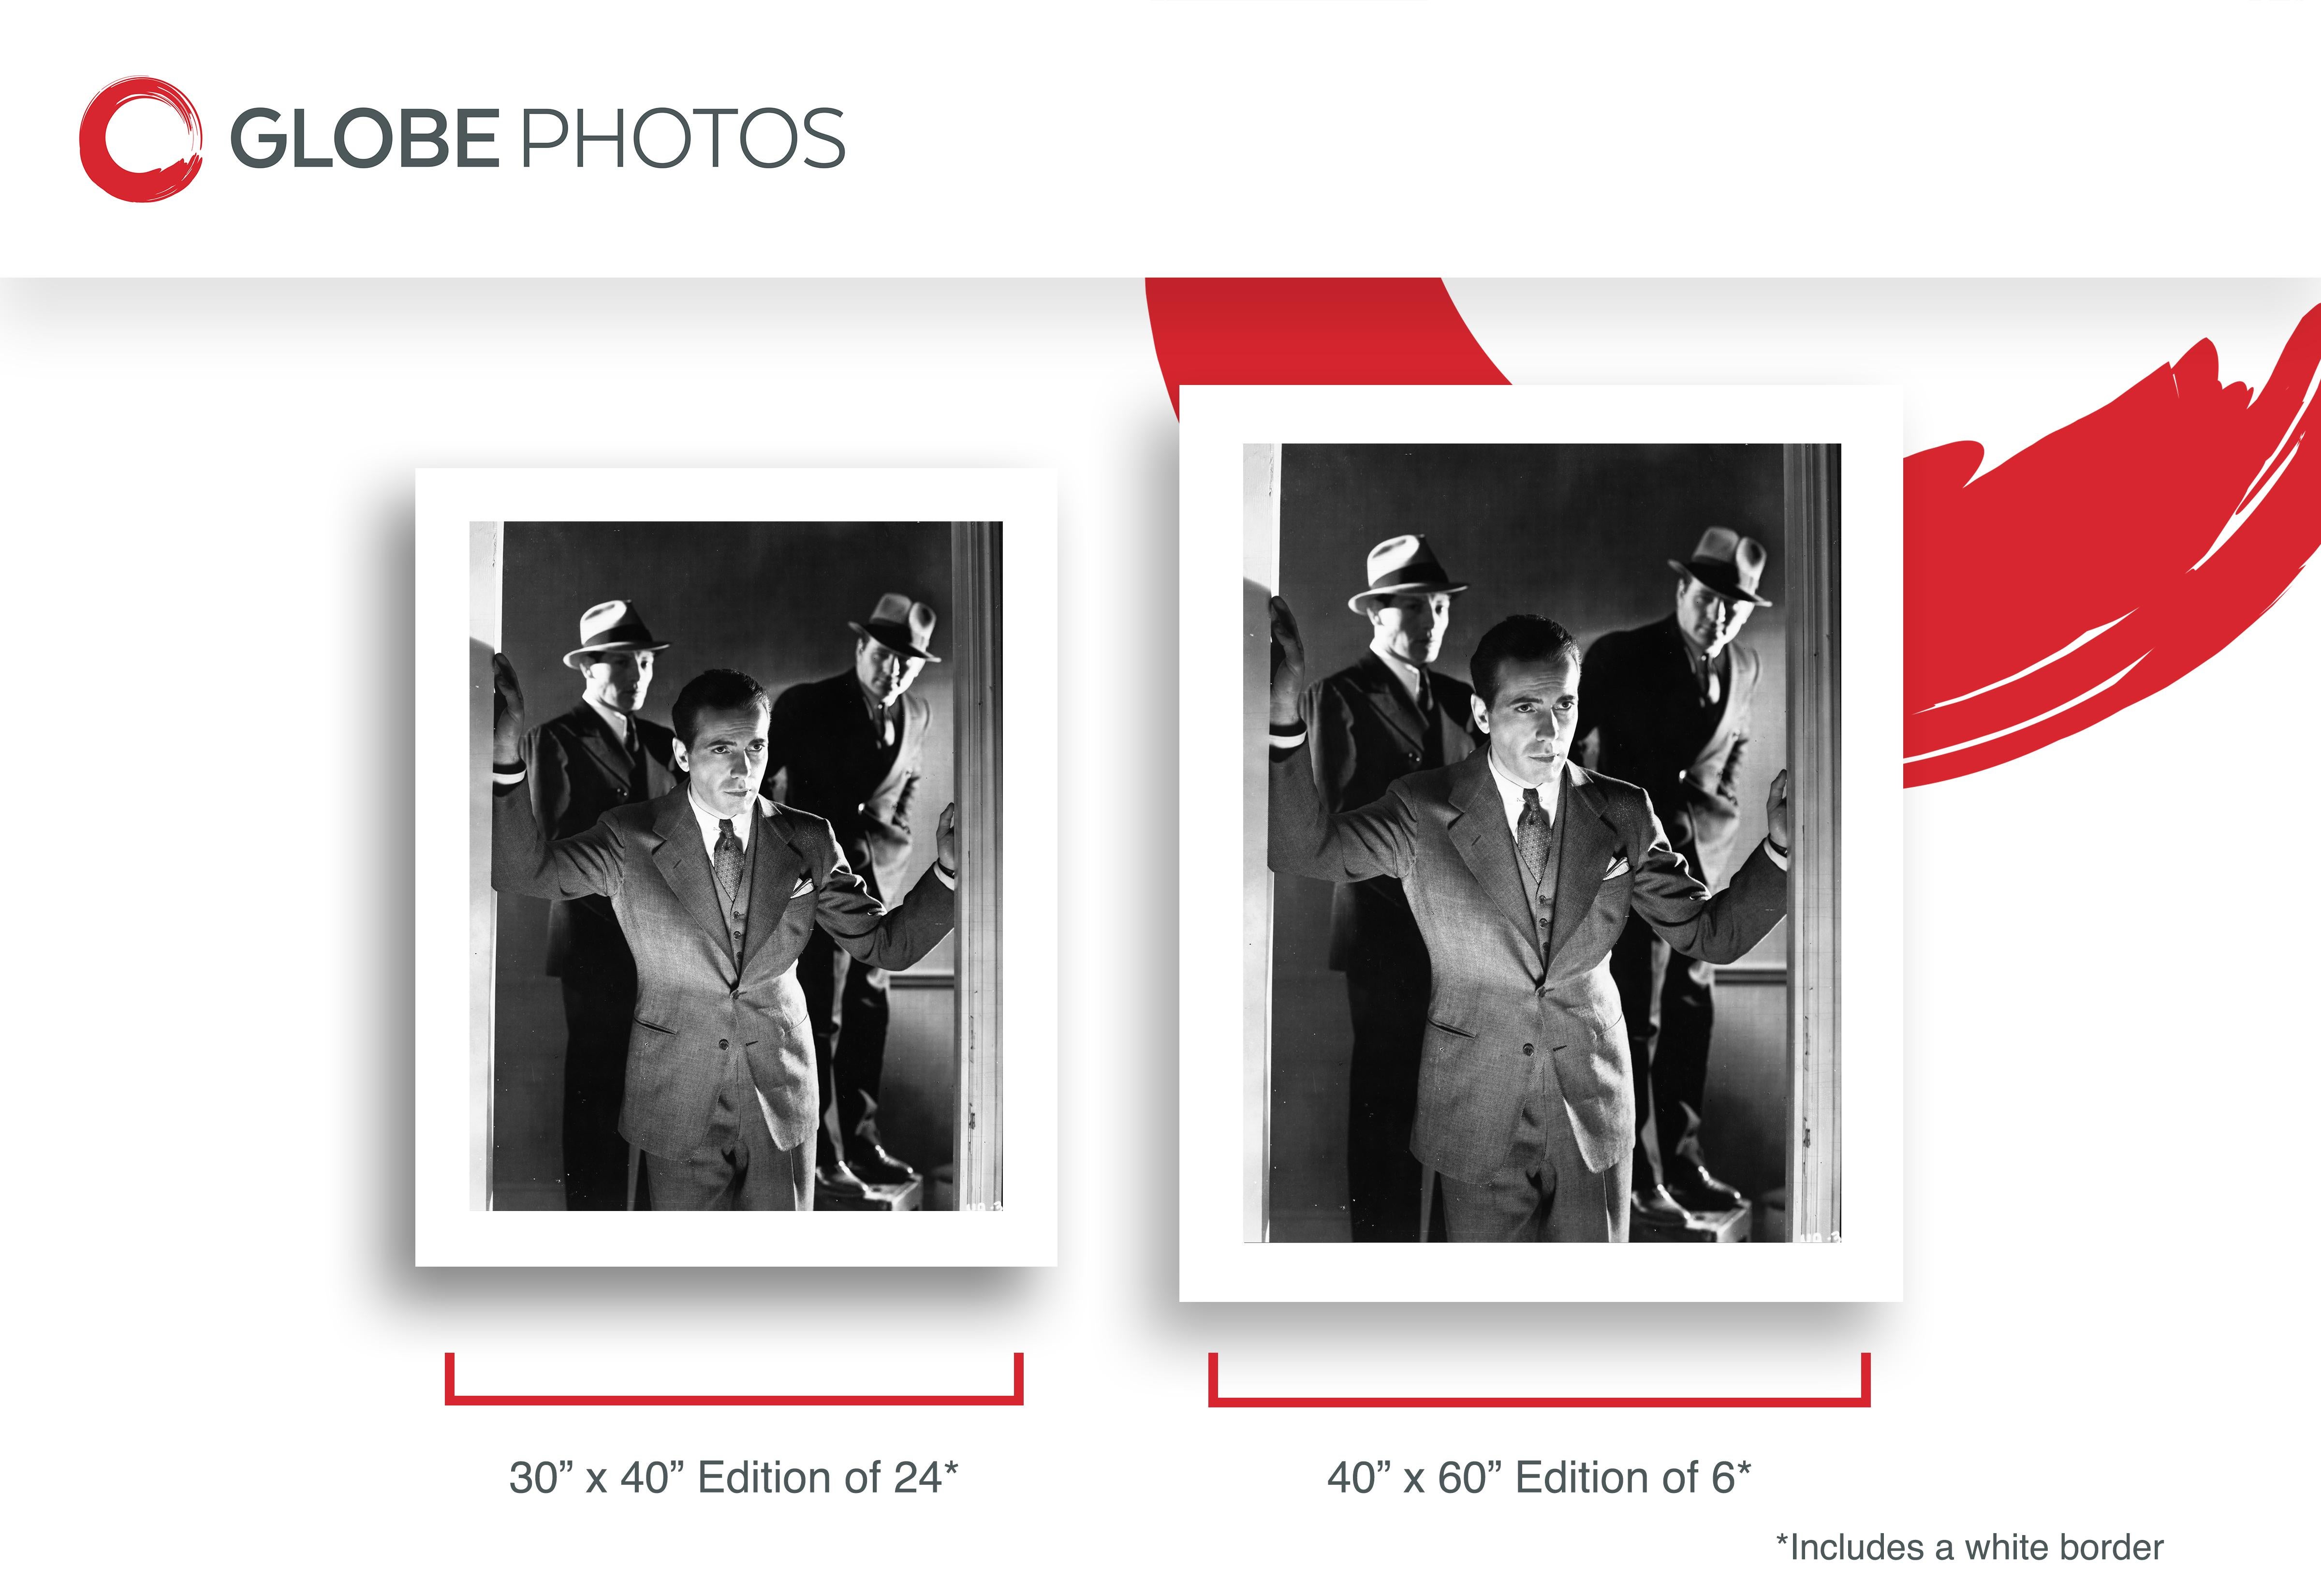
Task: Click the red bracket under larger print
Action: [1539, 1380]
